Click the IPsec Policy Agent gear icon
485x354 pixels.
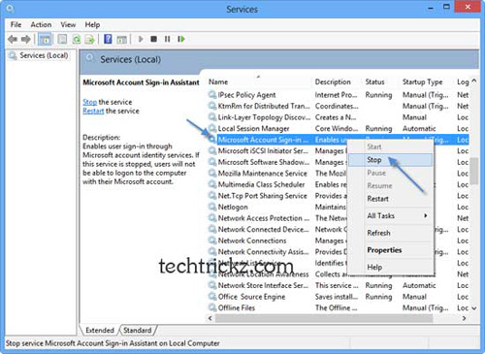click(212, 95)
